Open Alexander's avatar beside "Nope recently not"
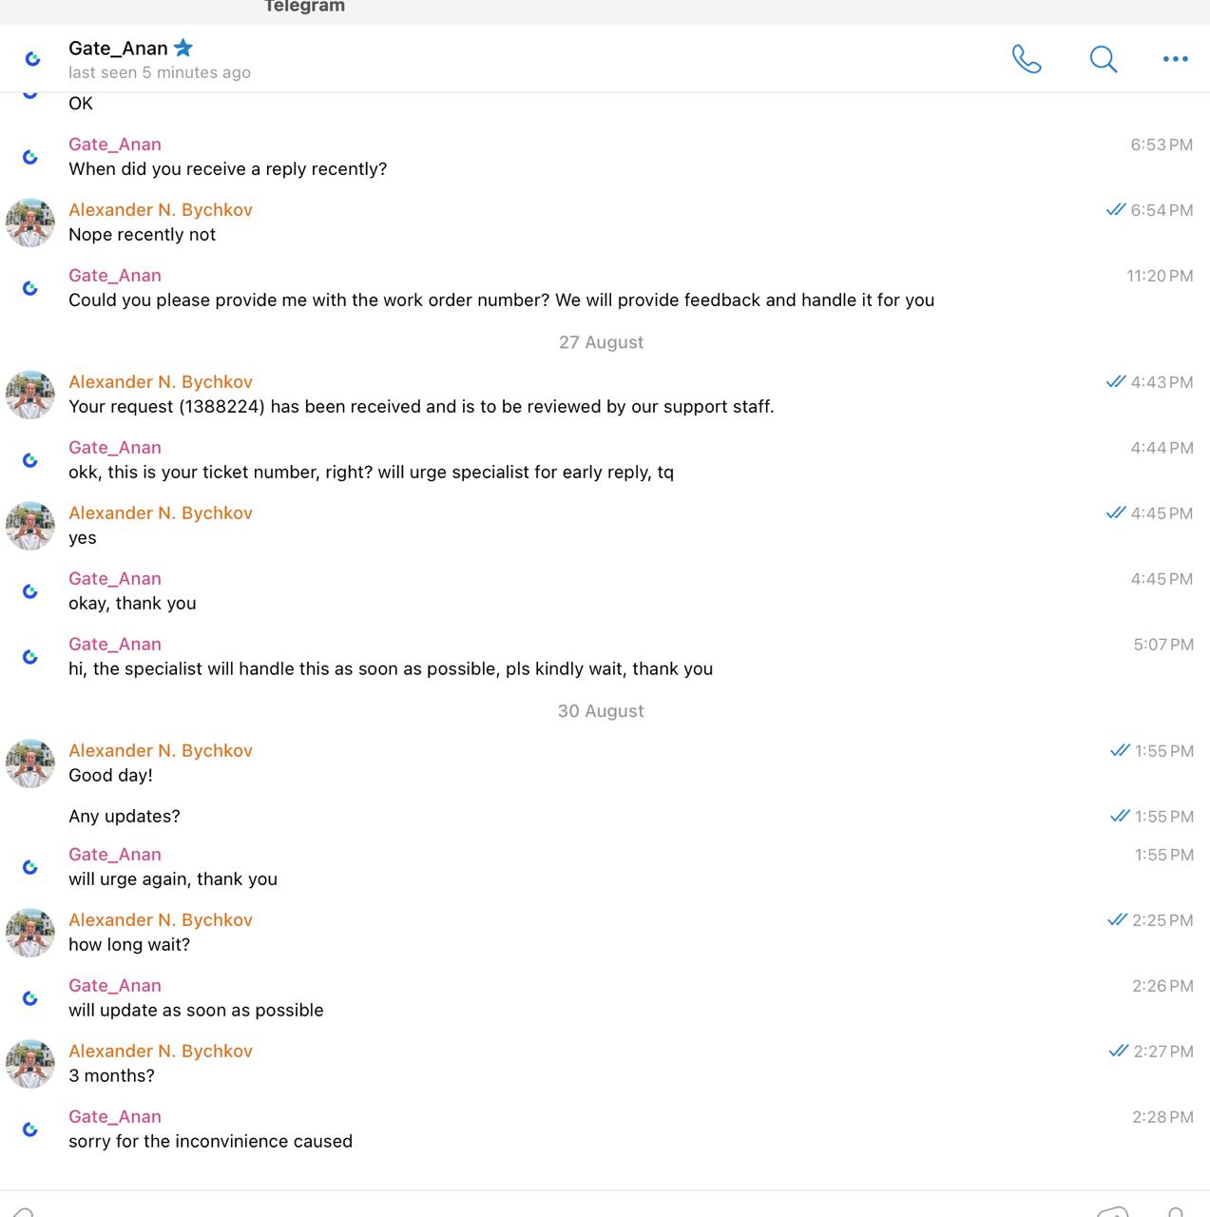The width and height of the screenshot is (1210, 1217). [30, 222]
